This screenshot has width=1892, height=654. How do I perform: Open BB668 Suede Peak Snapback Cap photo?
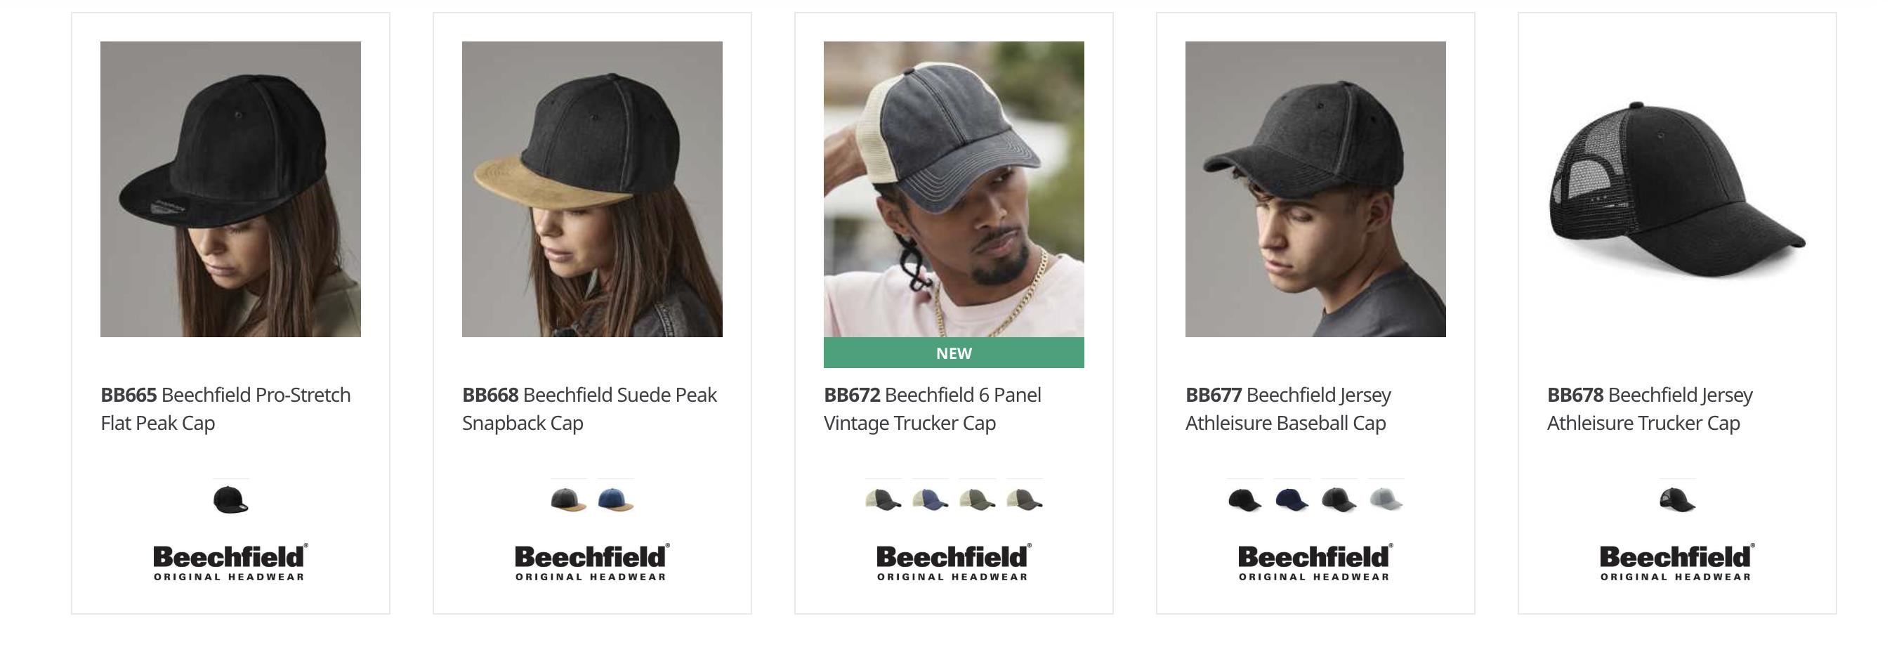592,189
